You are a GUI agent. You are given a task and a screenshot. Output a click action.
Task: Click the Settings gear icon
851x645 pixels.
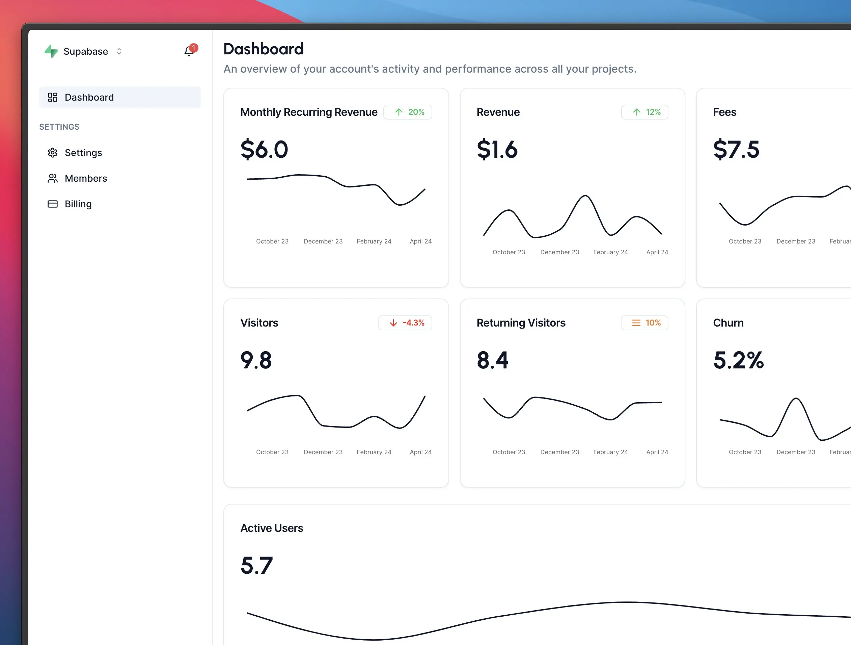[53, 153]
